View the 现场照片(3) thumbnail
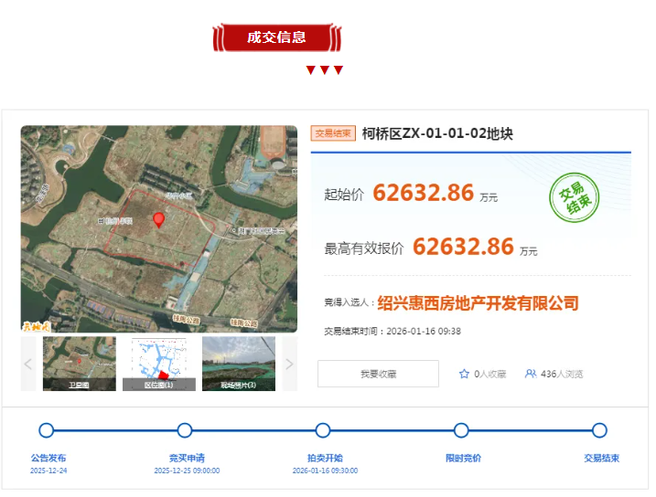656x497 pixels. [x=239, y=364]
